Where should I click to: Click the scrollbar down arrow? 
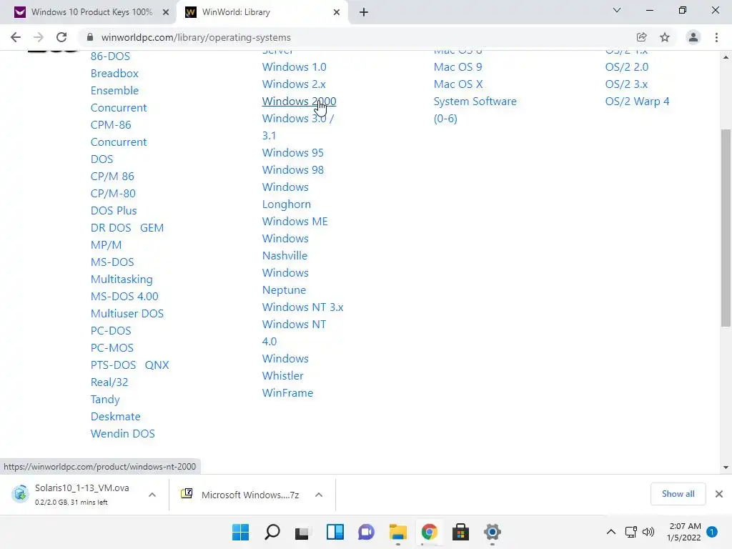[x=726, y=468]
